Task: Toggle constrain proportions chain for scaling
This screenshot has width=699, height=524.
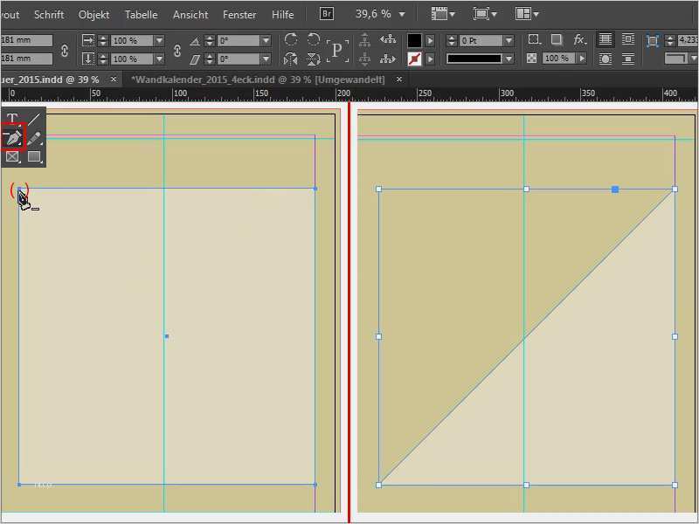Action: click(x=177, y=50)
